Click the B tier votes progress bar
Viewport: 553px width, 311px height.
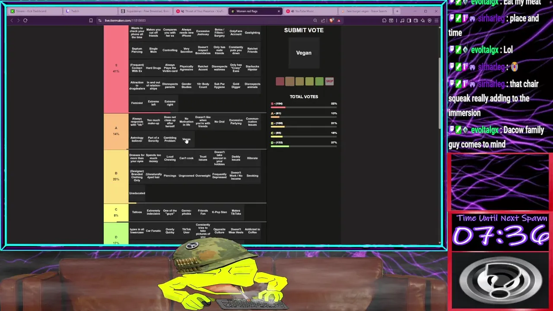[304, 127]
